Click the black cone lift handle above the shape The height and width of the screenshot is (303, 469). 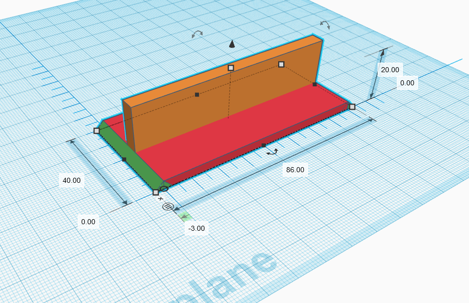click(232, 44)
